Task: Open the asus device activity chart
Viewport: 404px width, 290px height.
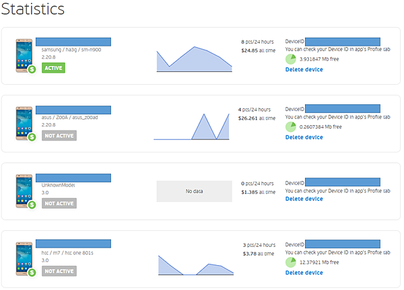Action: [191, 126]
